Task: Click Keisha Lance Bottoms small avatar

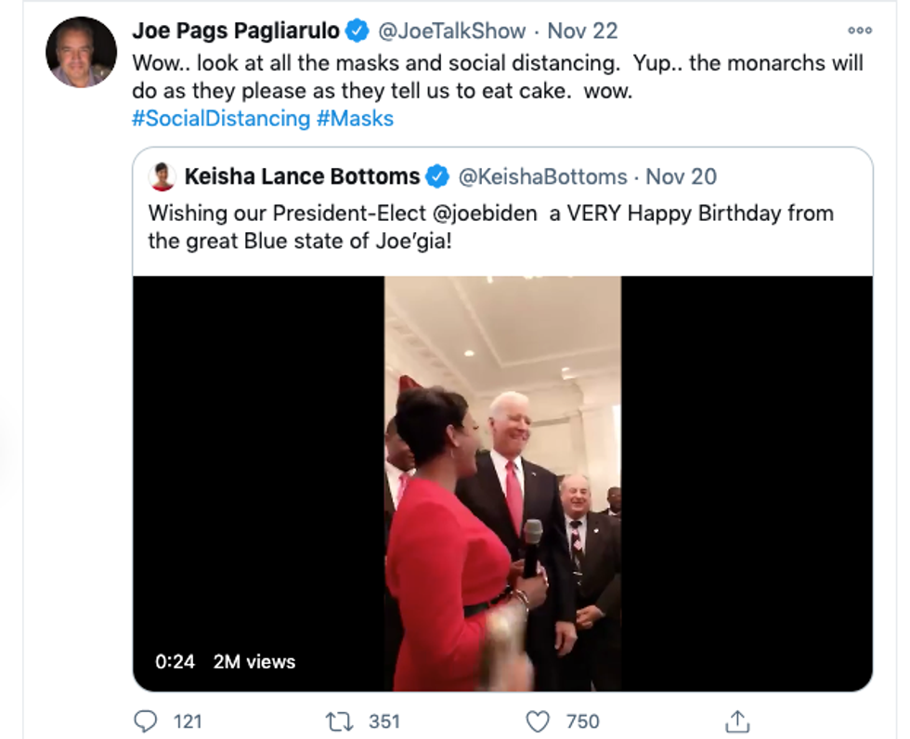Action: pos(162,176)
